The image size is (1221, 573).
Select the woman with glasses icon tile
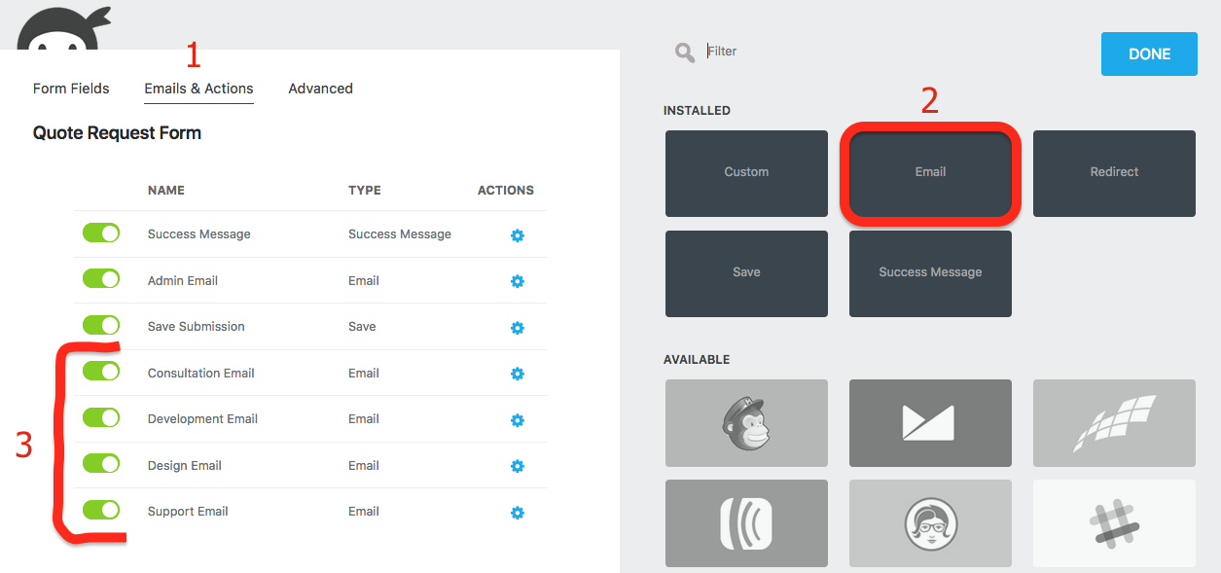930,523
